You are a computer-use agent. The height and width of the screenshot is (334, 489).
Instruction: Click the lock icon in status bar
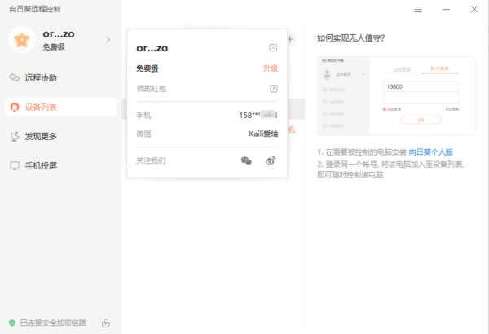coord(106,323)
